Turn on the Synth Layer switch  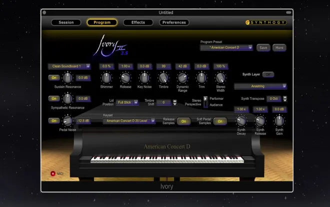tap(268, 74)
